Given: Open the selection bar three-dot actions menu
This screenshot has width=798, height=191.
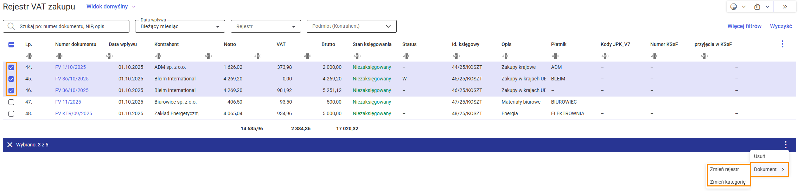Looking at the screenshot, I should click(785, 145).
